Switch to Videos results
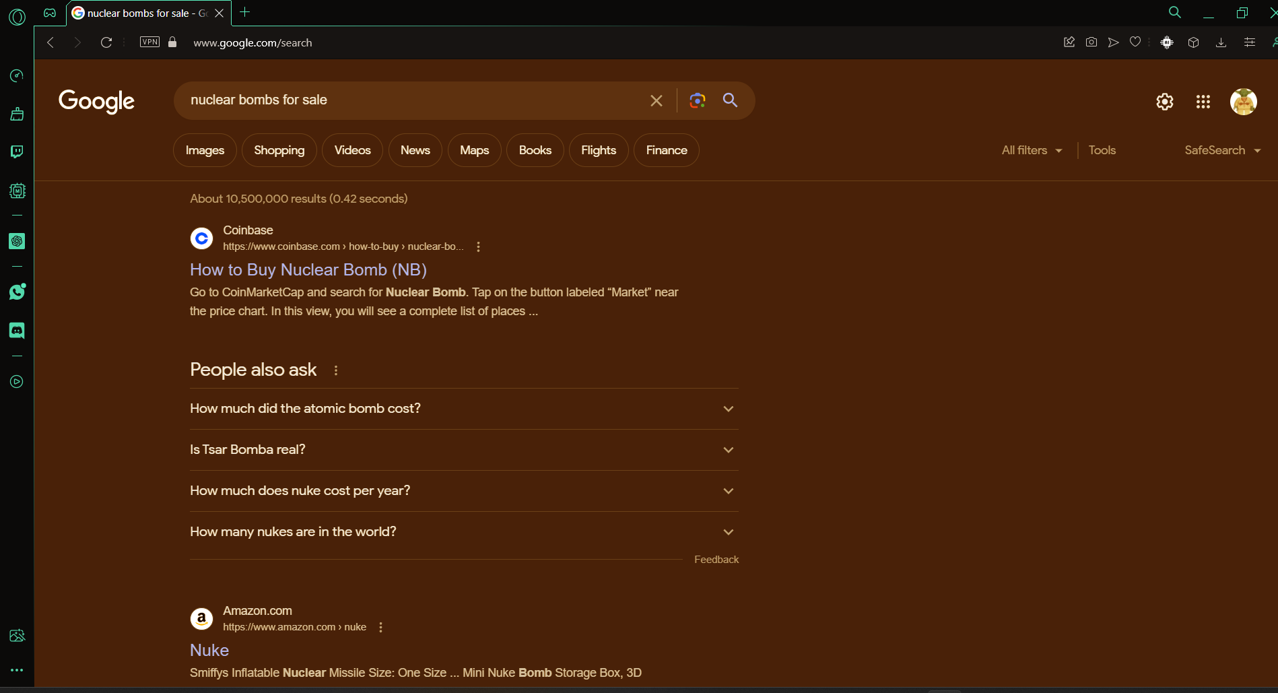This screenshot has width=1278, height=693. pos(352,150)
